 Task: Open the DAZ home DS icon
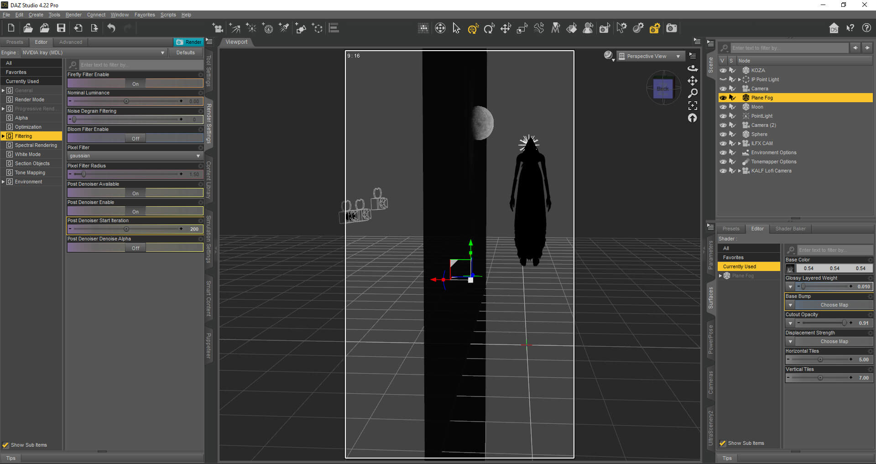click(834, 28)
